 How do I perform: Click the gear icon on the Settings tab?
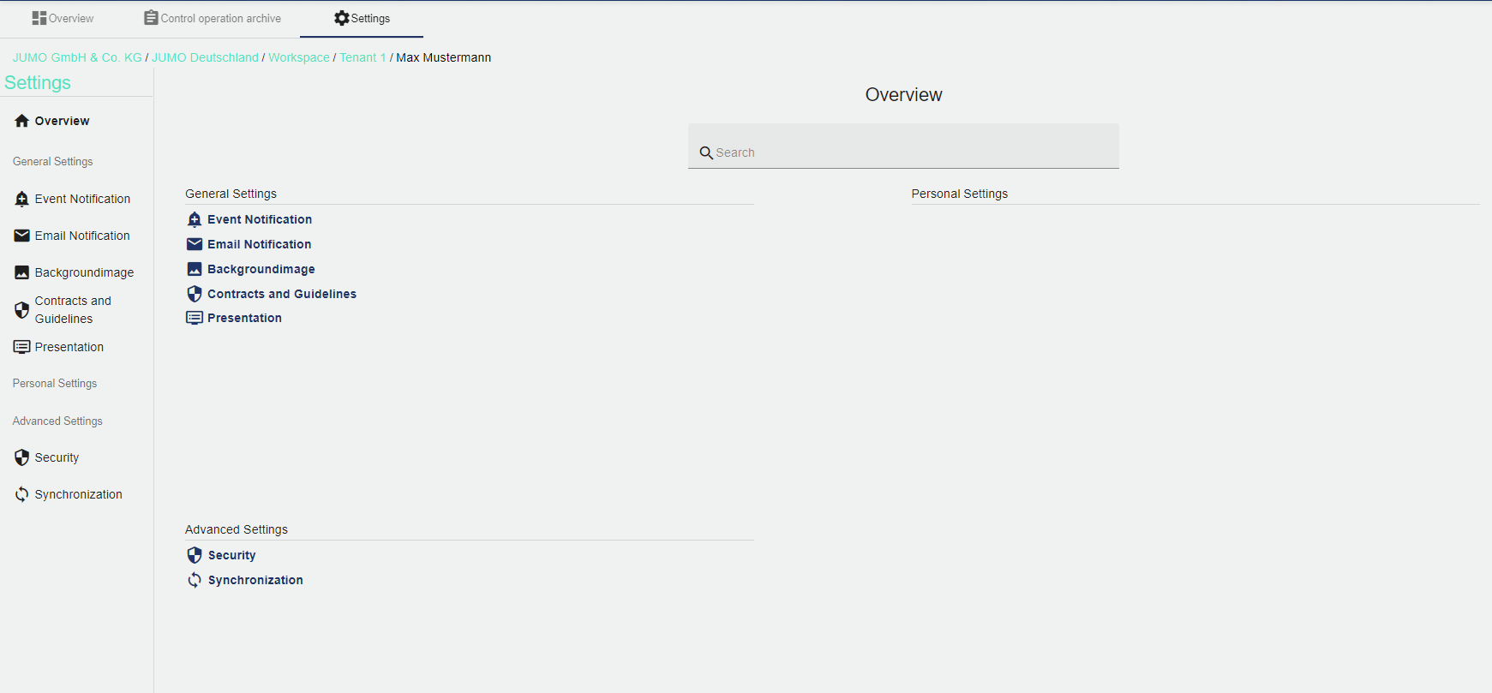pos(342,18)
